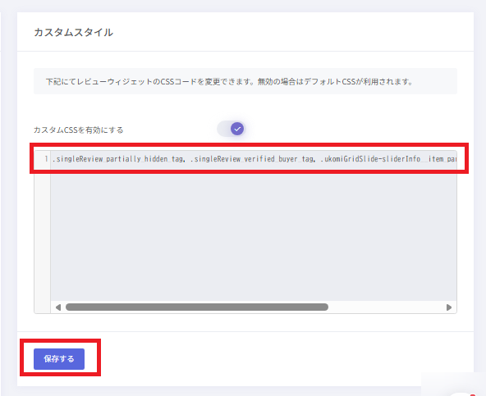Click the horizontal scrollbar thumb in the CSS editor
This screenshot has width=486, height=396.
[x=197, y=307]
